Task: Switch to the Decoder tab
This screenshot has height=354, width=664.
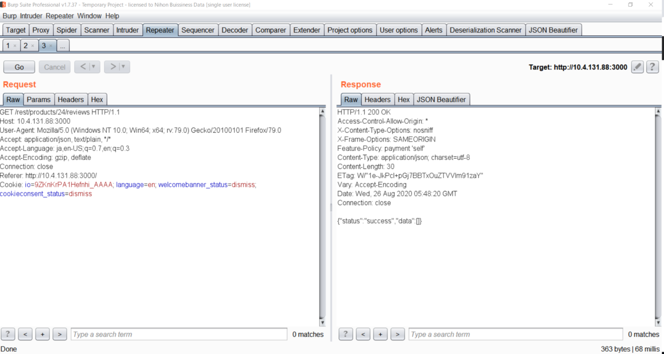Action: pyautogui.click(x=235, y=30)
